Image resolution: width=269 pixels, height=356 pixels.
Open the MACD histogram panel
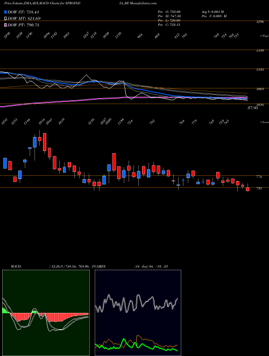(46, 313)
